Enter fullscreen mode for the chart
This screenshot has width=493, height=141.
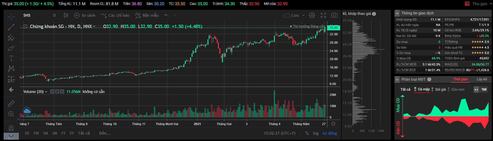coord(323,15)
